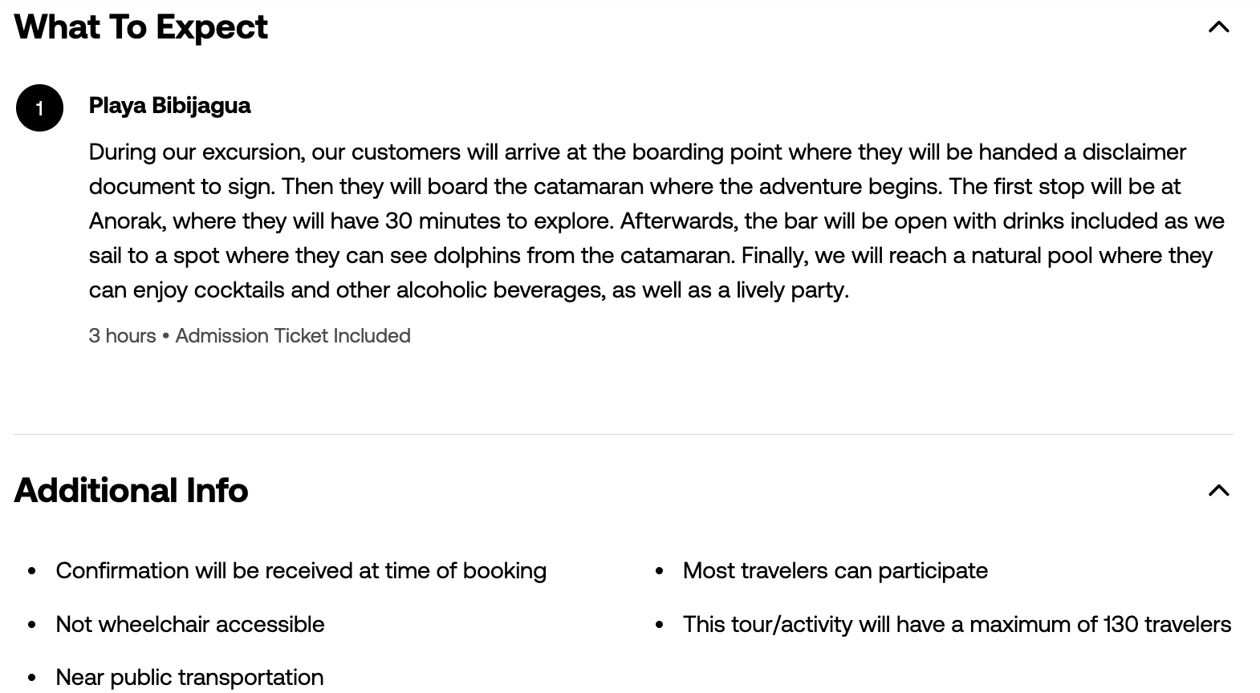Click the 3 hours duration text
1260x693 pixels.
122,335
